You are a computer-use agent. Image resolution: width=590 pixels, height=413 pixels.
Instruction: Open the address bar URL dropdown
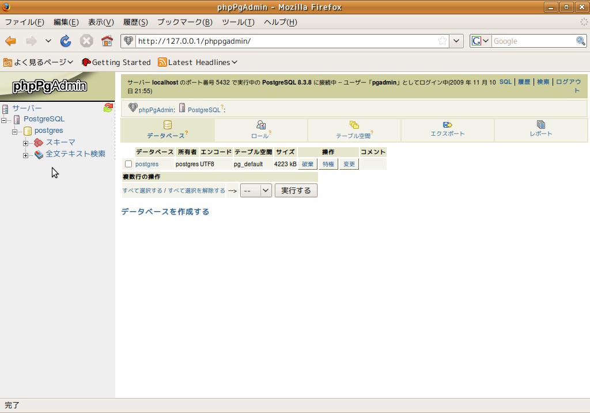pos(456,41)
